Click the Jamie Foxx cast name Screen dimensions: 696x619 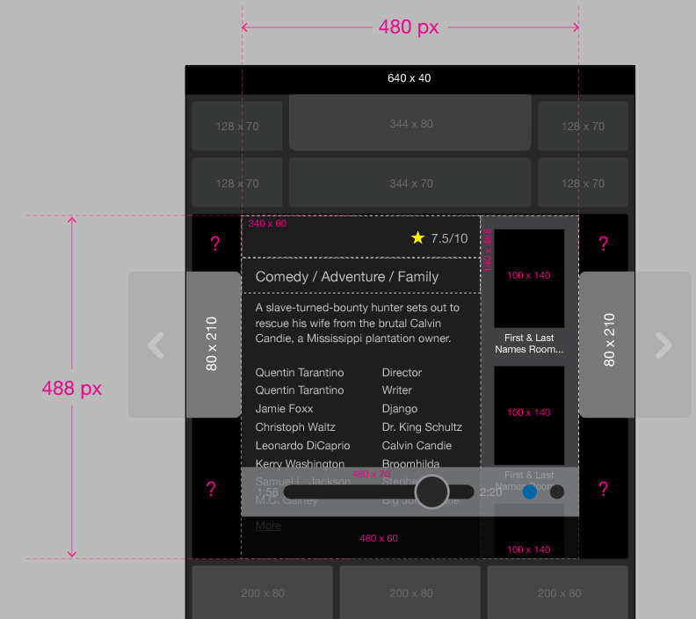pos(284,409)
